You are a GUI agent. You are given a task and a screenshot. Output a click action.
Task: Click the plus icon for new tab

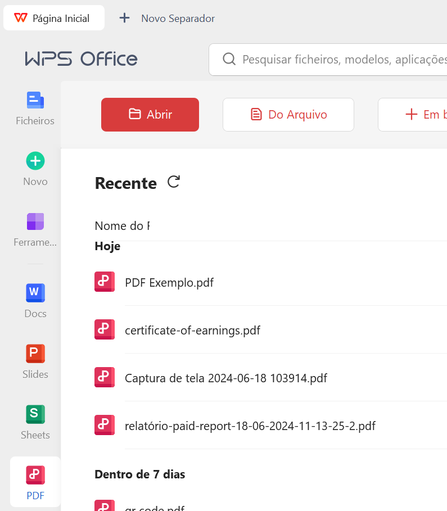pos(124,18)
